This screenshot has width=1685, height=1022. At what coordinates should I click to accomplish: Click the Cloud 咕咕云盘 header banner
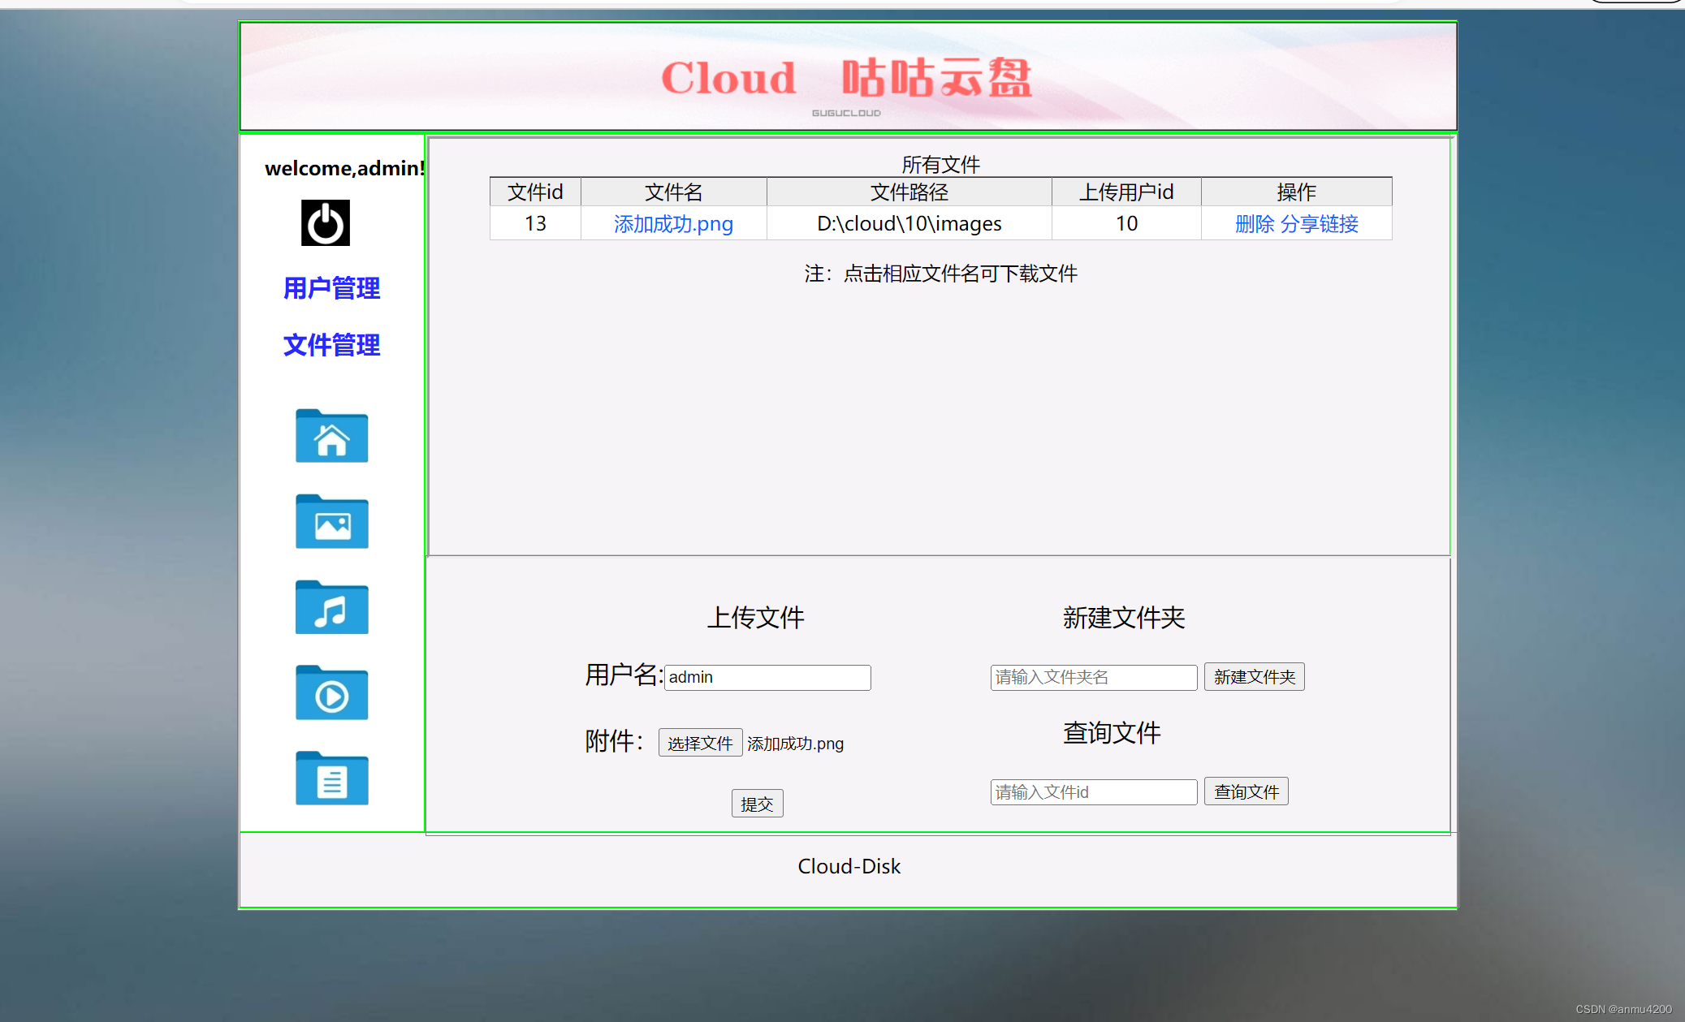pyautogui.click(x=848, y=76)
